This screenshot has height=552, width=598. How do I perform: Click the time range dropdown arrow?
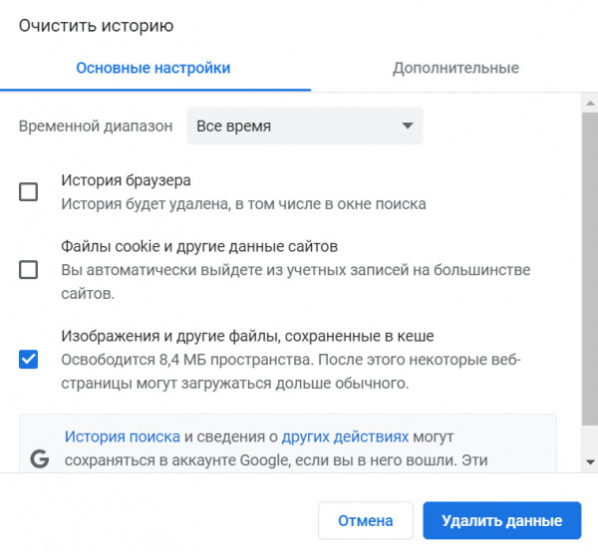tap(406, 127)
